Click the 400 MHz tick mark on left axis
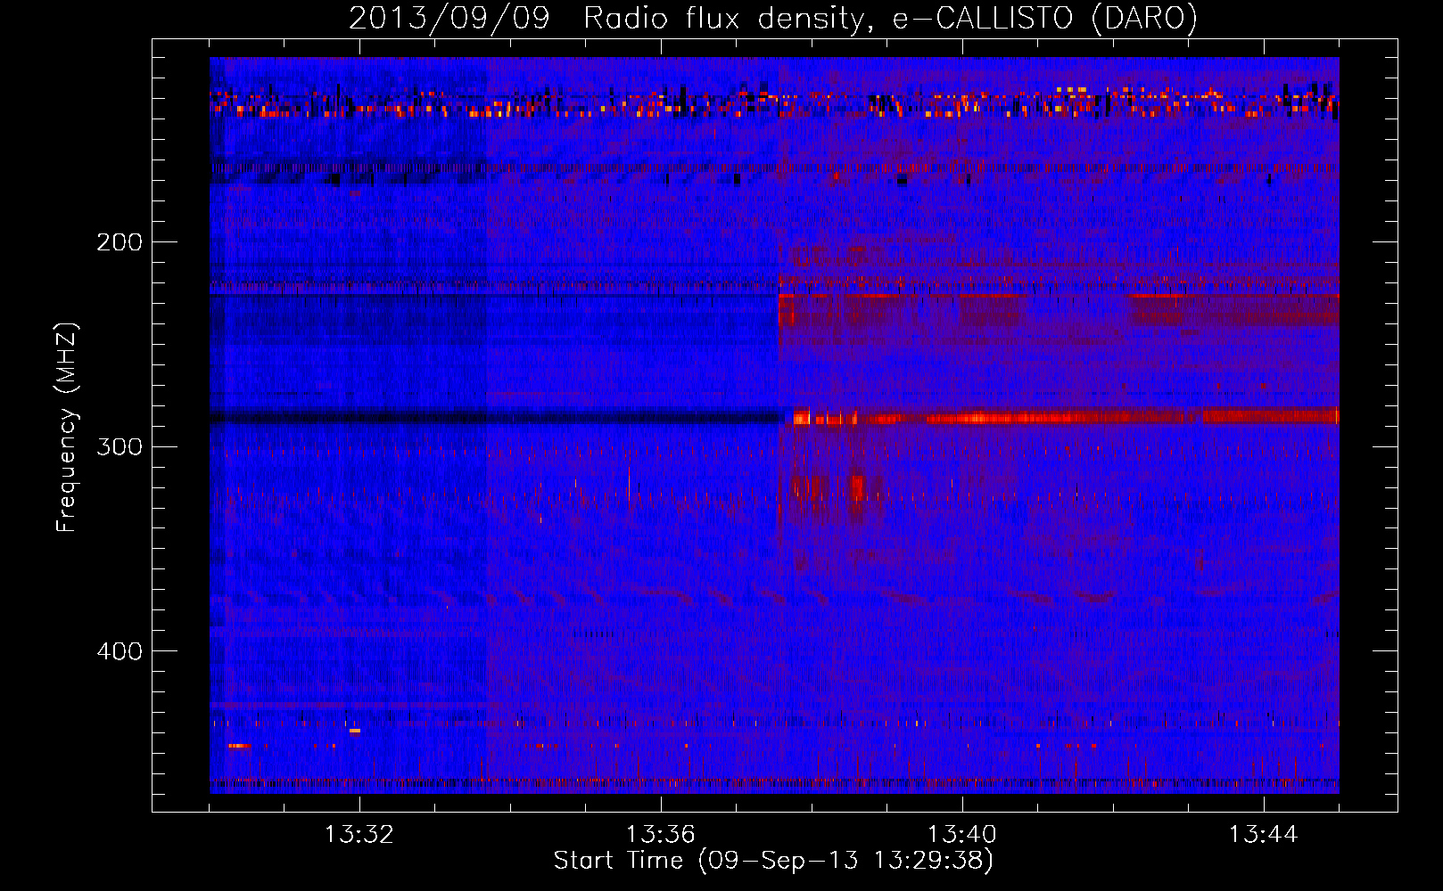This screenshot has width=1443, height=891. (x=161, y=650)
